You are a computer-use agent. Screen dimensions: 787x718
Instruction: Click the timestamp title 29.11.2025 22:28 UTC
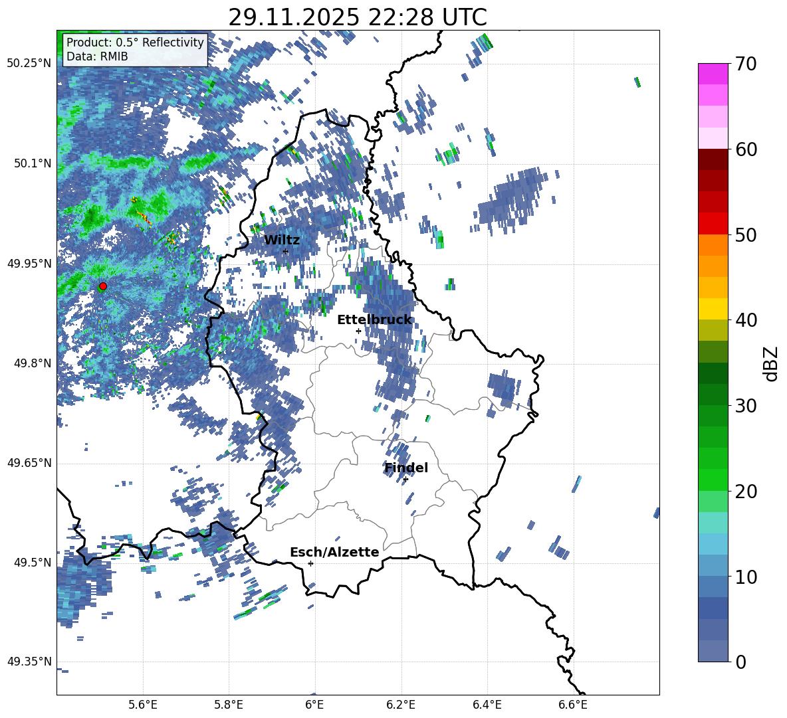pos(358,17)
